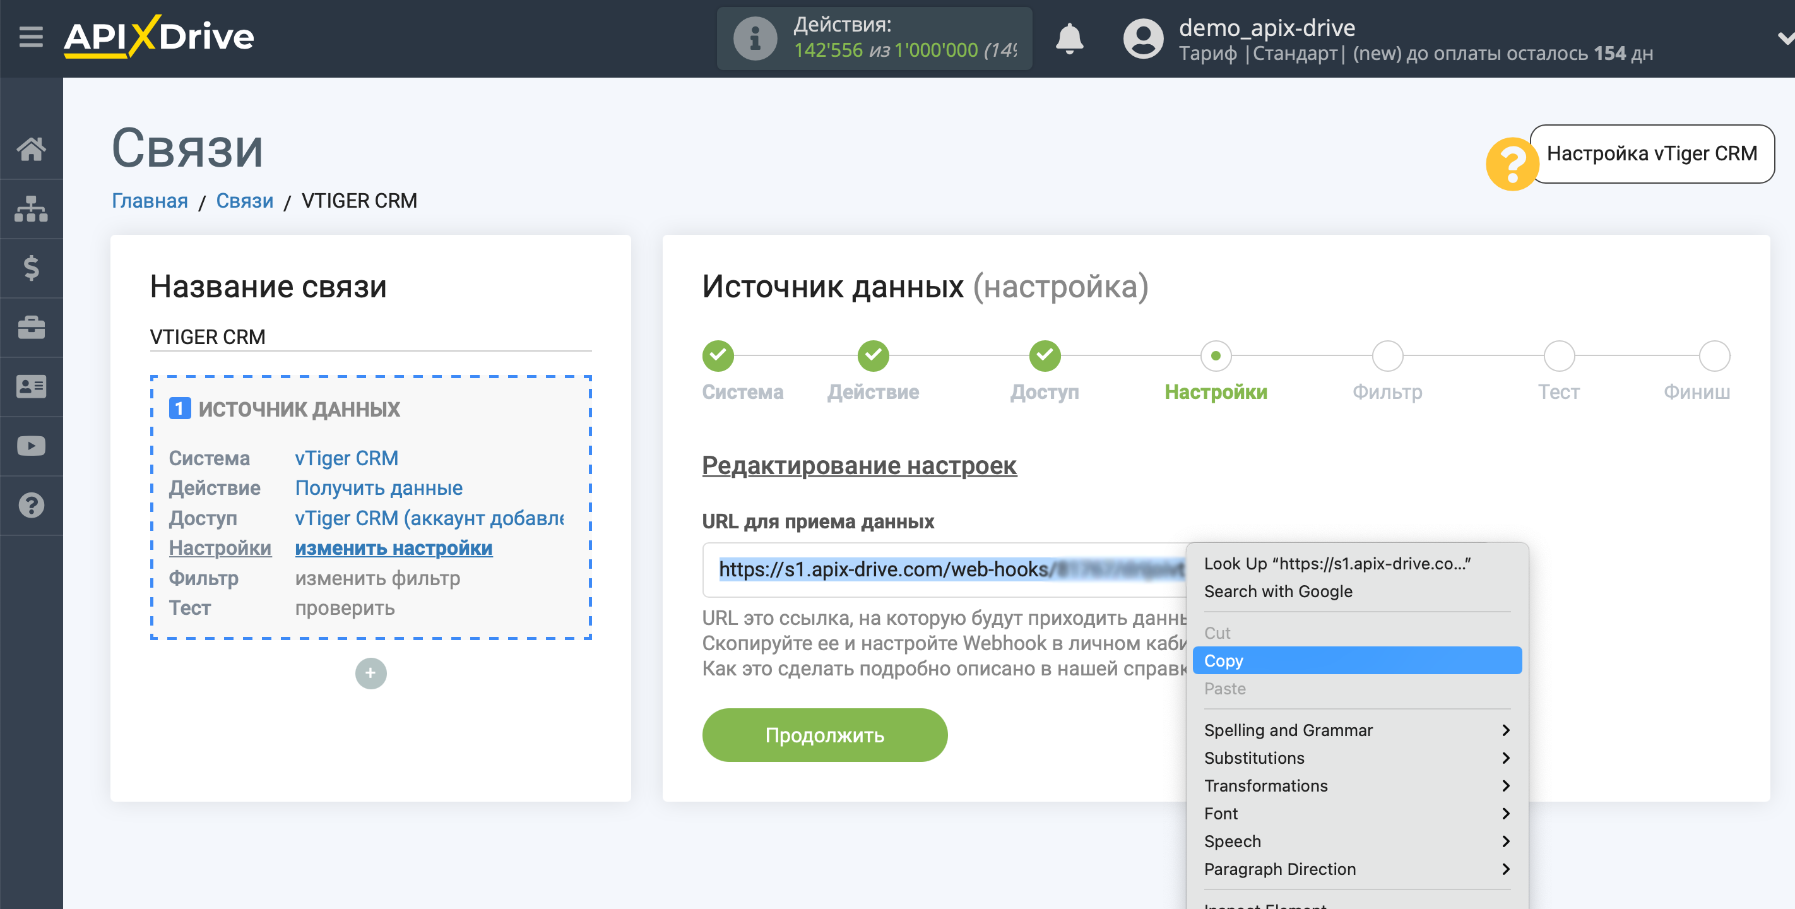This screenshot has width=1795, height=909.
Task: Follow the Главная breadcrumb link
Action: click(x=150, y=201)
